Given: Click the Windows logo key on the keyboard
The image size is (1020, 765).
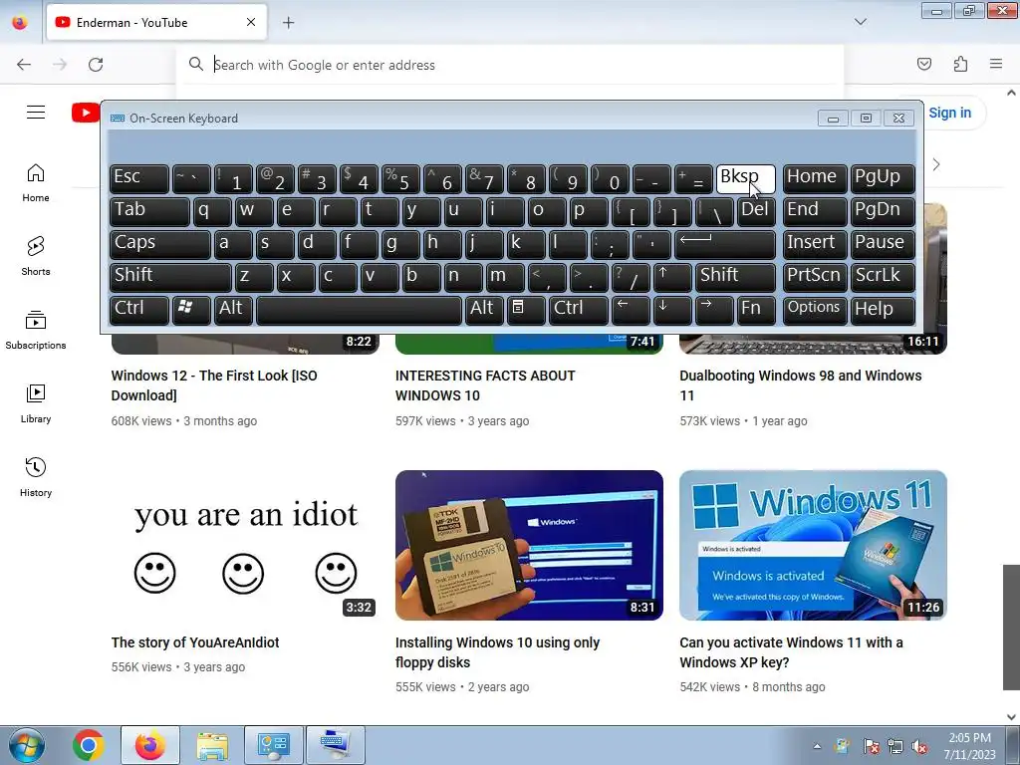Looking at the screenshot, I should (191, 311).
